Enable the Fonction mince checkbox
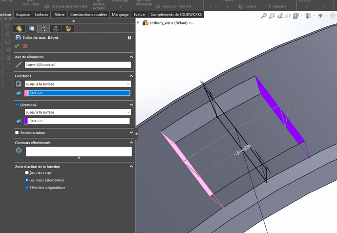337x233 pixels. pos(17,132)
